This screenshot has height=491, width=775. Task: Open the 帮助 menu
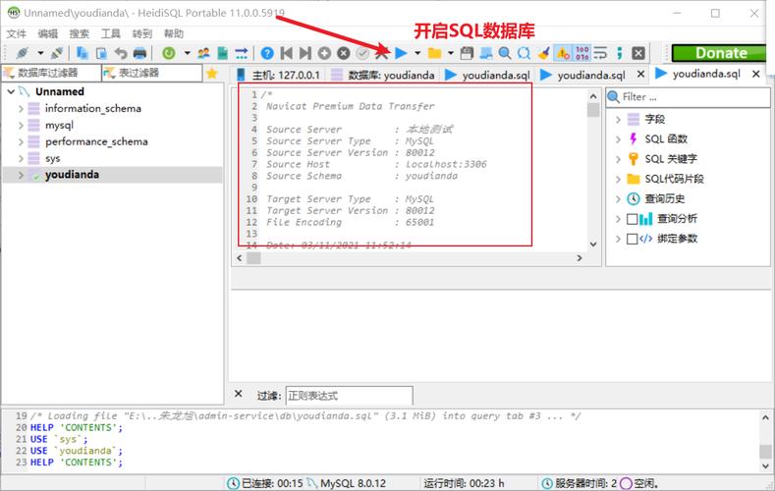coord(174,33)
